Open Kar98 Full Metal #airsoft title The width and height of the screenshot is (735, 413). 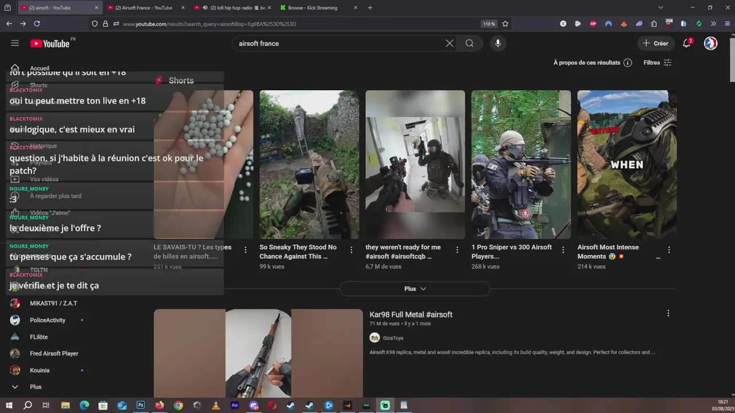[411, 314]
